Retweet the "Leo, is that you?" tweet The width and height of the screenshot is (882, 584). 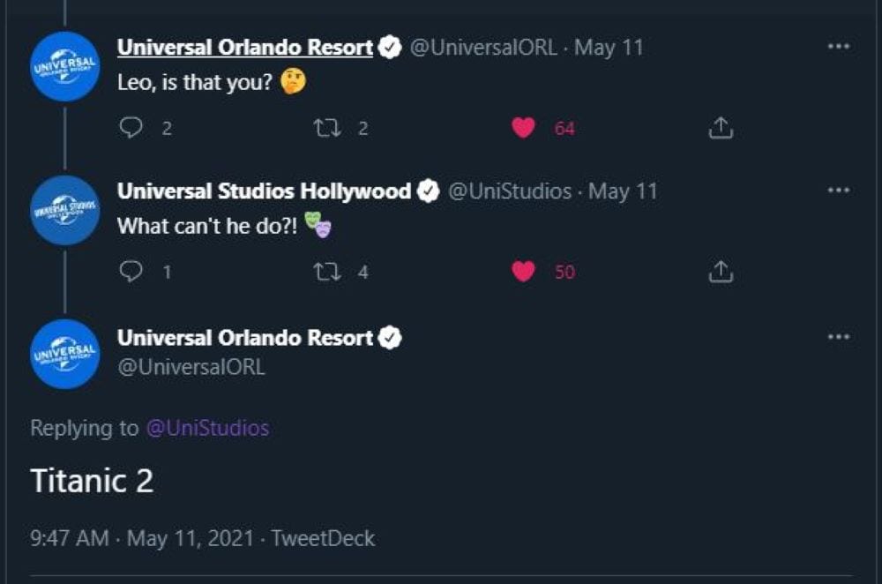[x=327, y=128]
